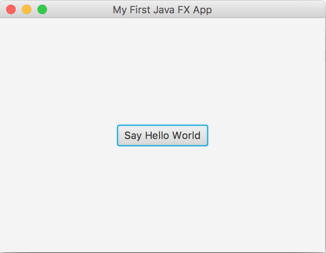Click the blank area right of the Say Hello World button
This screenshot has height=253, width=326.
tap(266, 135)
